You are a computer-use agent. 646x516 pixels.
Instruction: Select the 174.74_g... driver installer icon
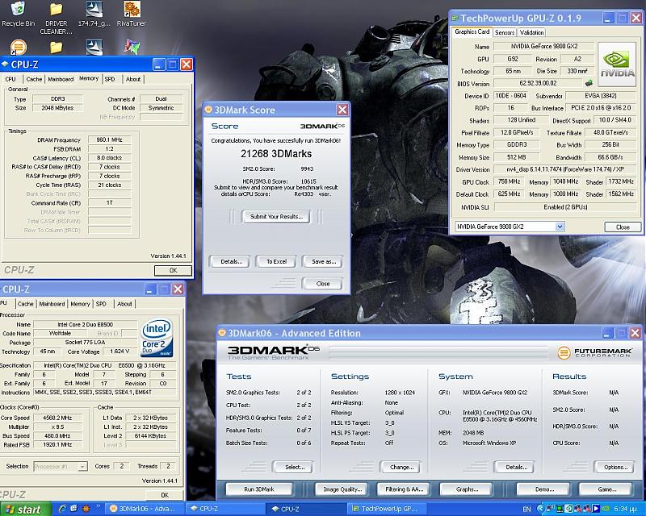point(94,14)
